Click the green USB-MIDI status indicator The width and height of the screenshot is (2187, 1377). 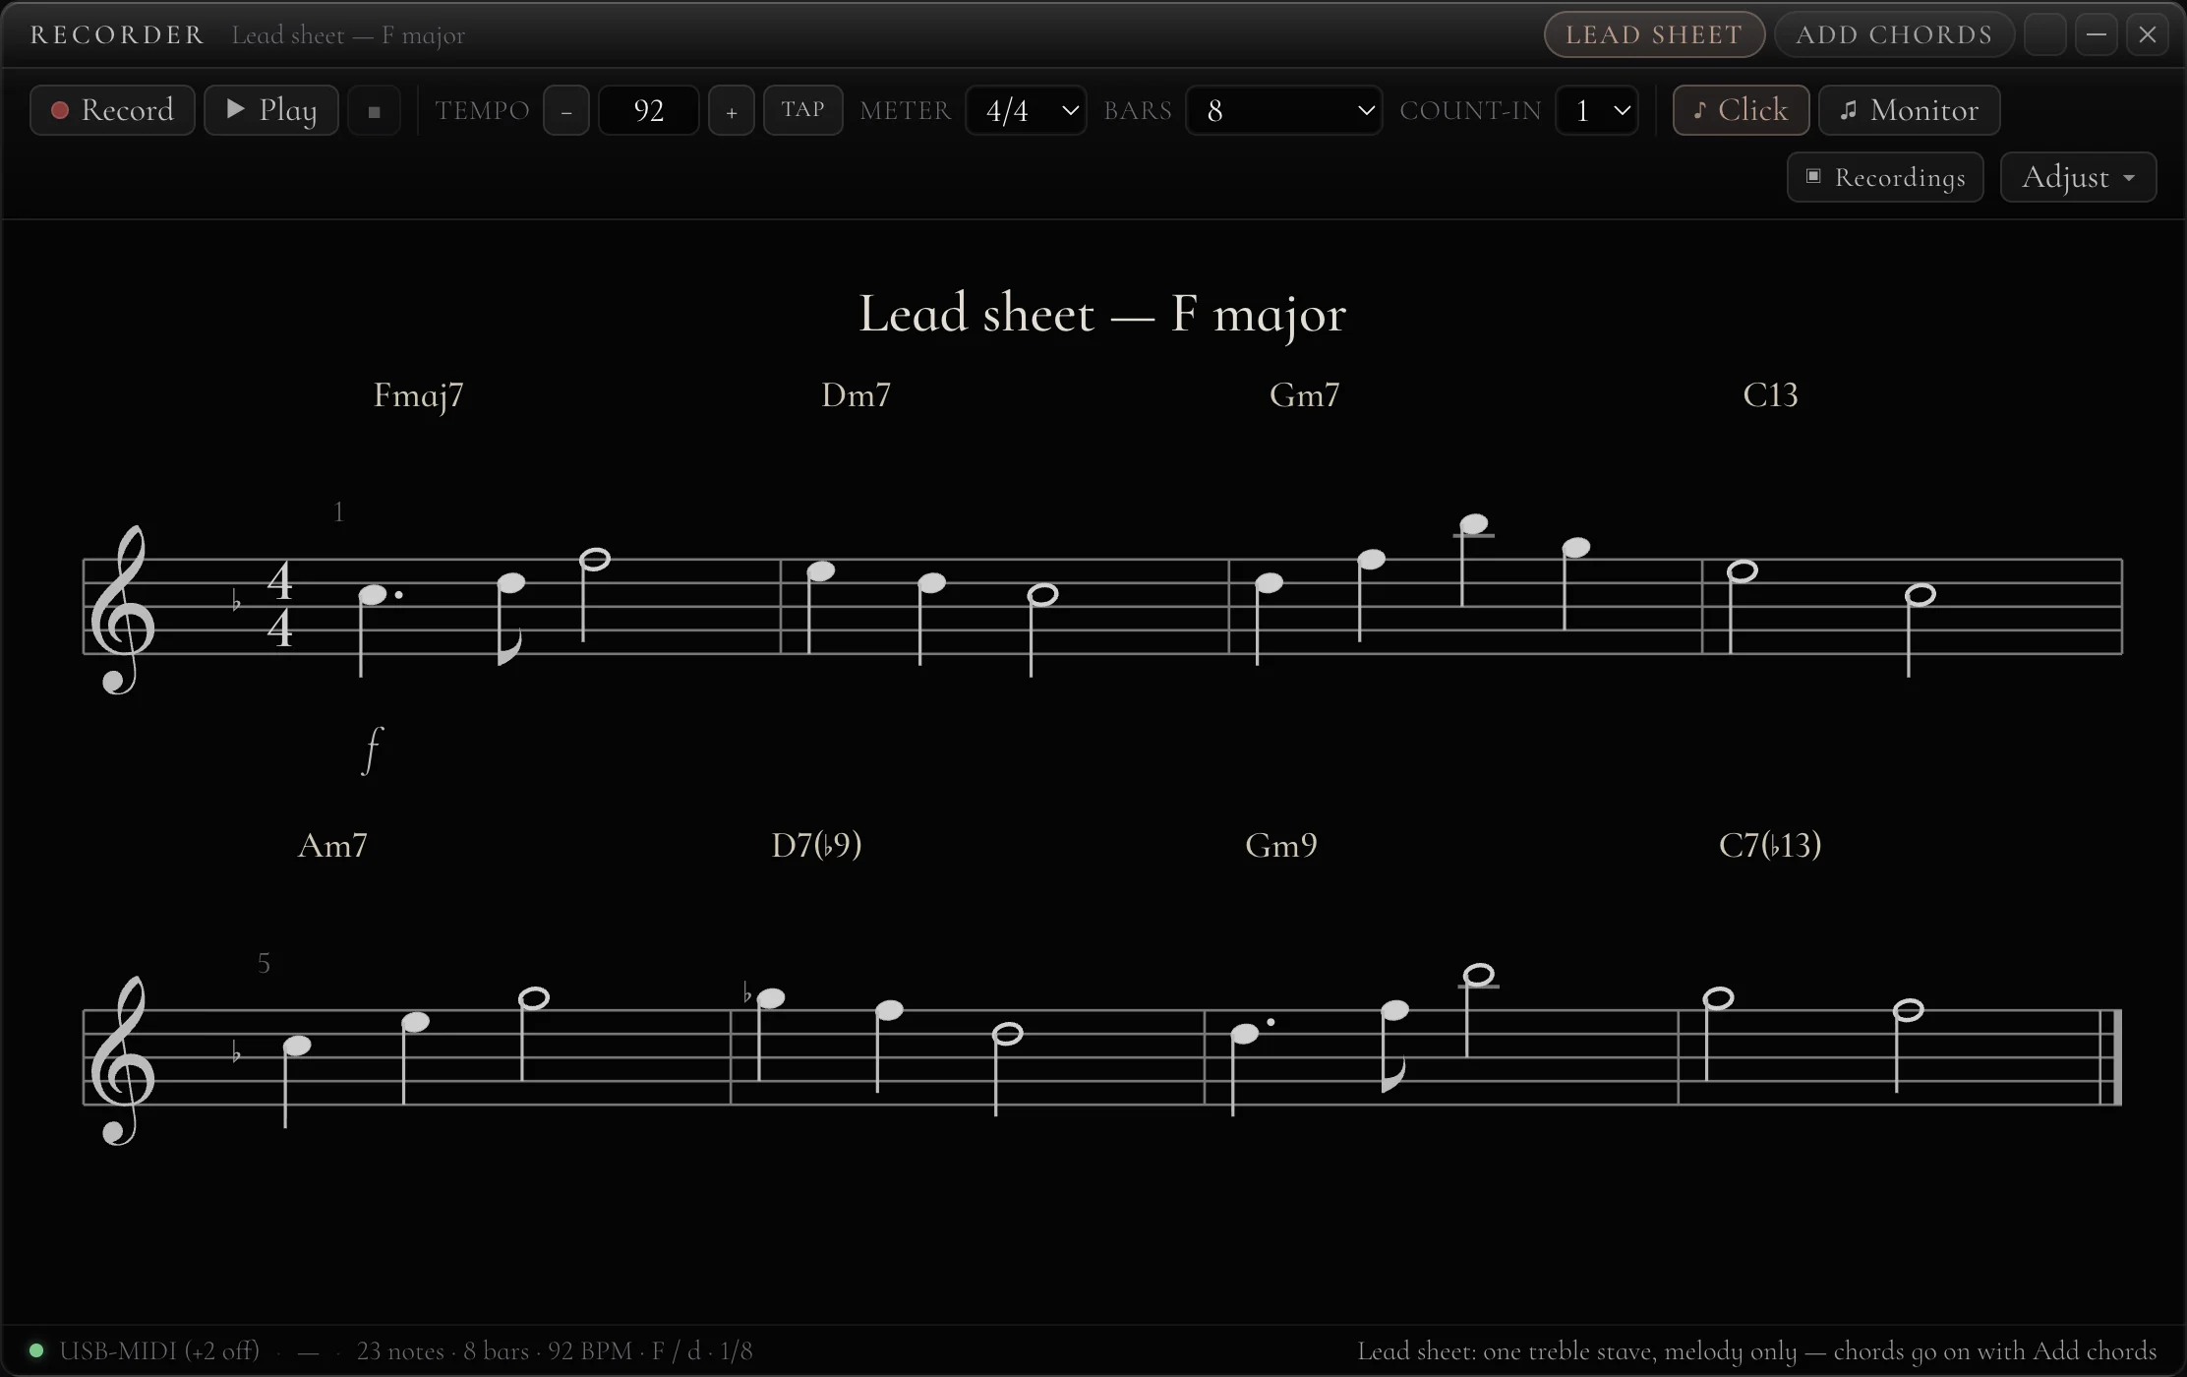point(36,1350)
